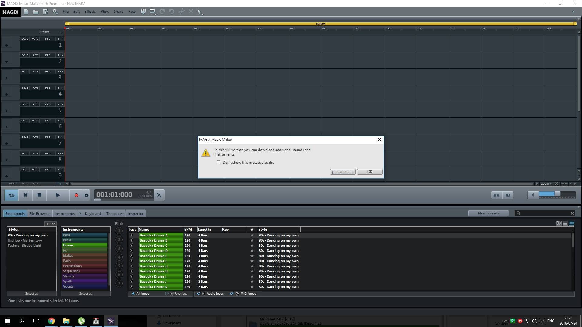Image resolution: width=582 pixels, height=327 pixels.
Task: Click OK in the MAGIX dialog
Action: pyautogui.click(x=370, y=172)
